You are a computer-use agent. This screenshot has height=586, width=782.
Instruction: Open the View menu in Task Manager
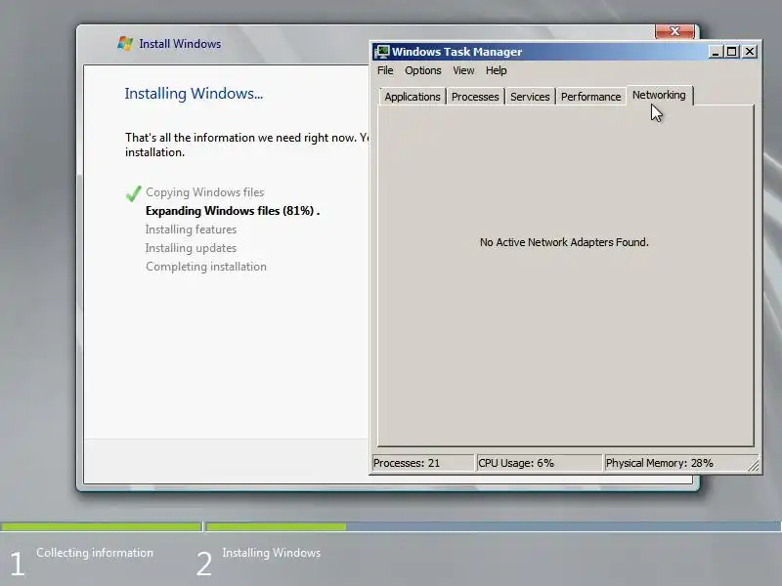click(x=463, y=70)
